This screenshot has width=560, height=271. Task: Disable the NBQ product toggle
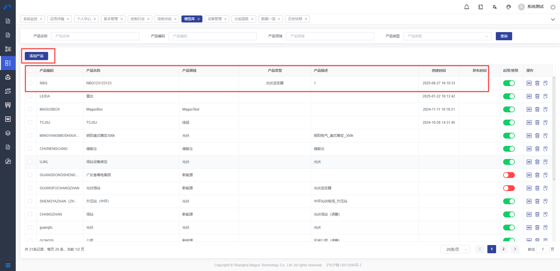(509, 83)
